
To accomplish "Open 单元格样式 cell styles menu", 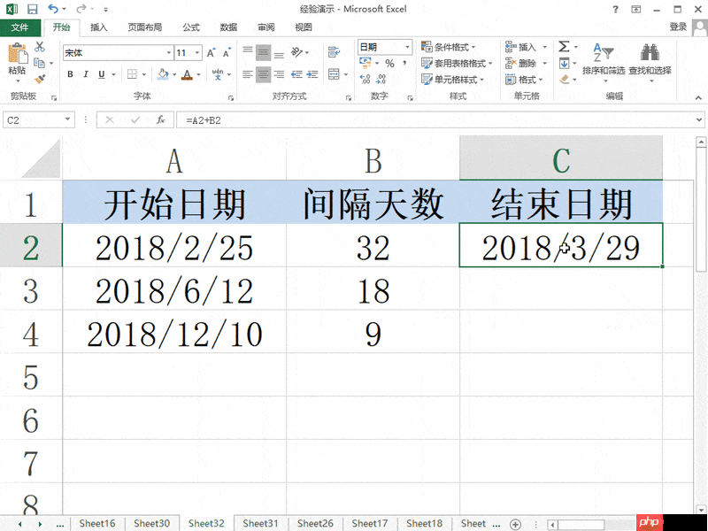I will pos(452,80).
